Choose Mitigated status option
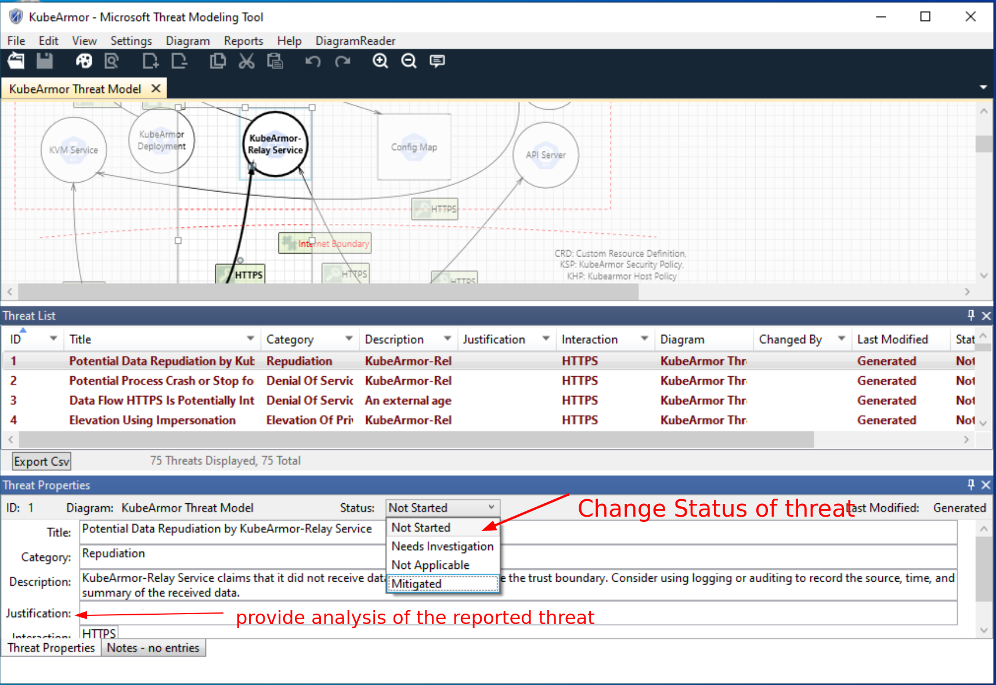This screenshot has height=685, width=996. (443, 583)
